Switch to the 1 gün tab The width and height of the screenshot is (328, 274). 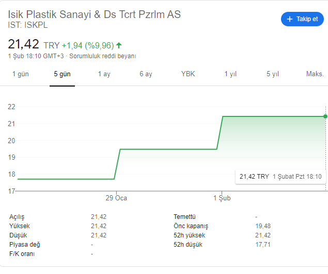tap(21, 74)
